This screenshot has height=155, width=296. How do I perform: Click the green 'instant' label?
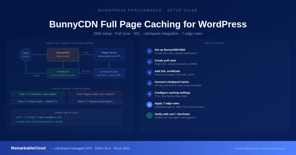coord(36,75)
